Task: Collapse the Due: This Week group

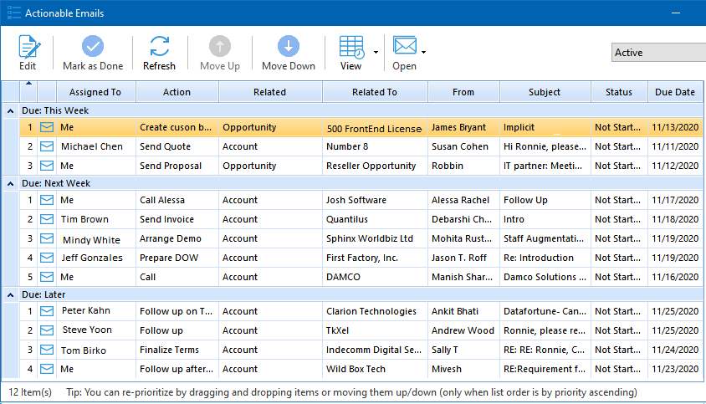Action: point(10,110)
